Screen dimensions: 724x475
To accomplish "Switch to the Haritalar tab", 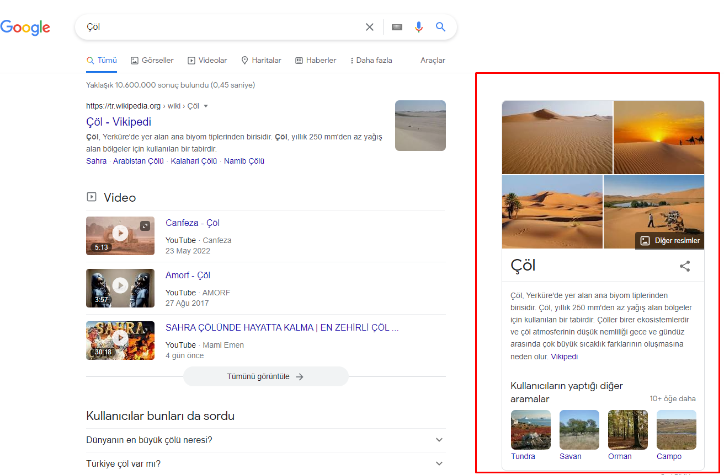I will point(261,61).
